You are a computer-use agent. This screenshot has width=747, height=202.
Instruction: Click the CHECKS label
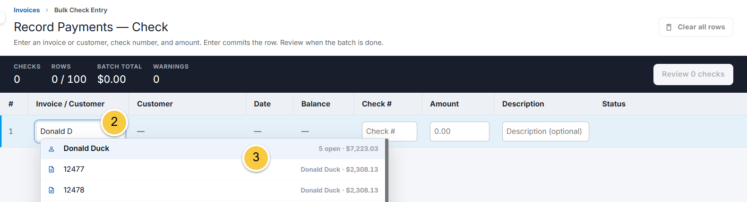tap(27, 67)
